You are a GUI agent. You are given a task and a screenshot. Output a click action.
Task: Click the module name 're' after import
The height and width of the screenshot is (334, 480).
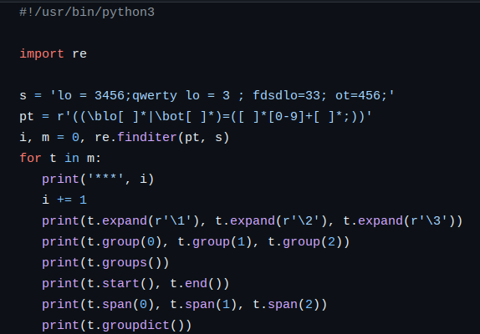coord(79,54)
